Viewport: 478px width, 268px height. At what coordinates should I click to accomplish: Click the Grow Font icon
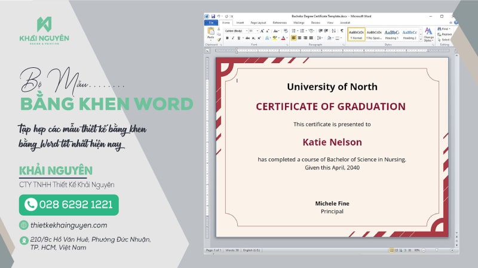[261, 30]
